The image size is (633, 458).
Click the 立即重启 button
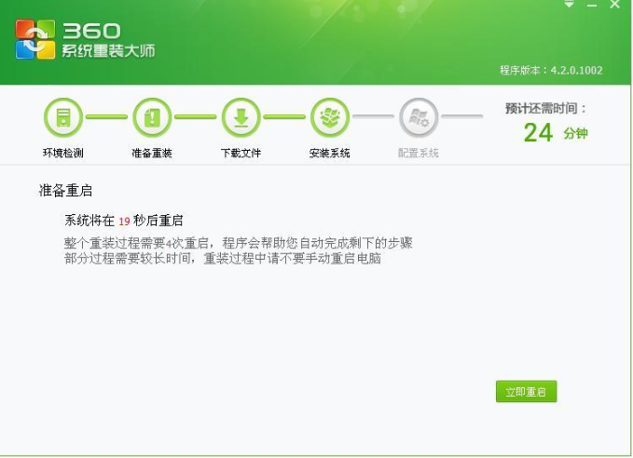[x=526, y=391]
